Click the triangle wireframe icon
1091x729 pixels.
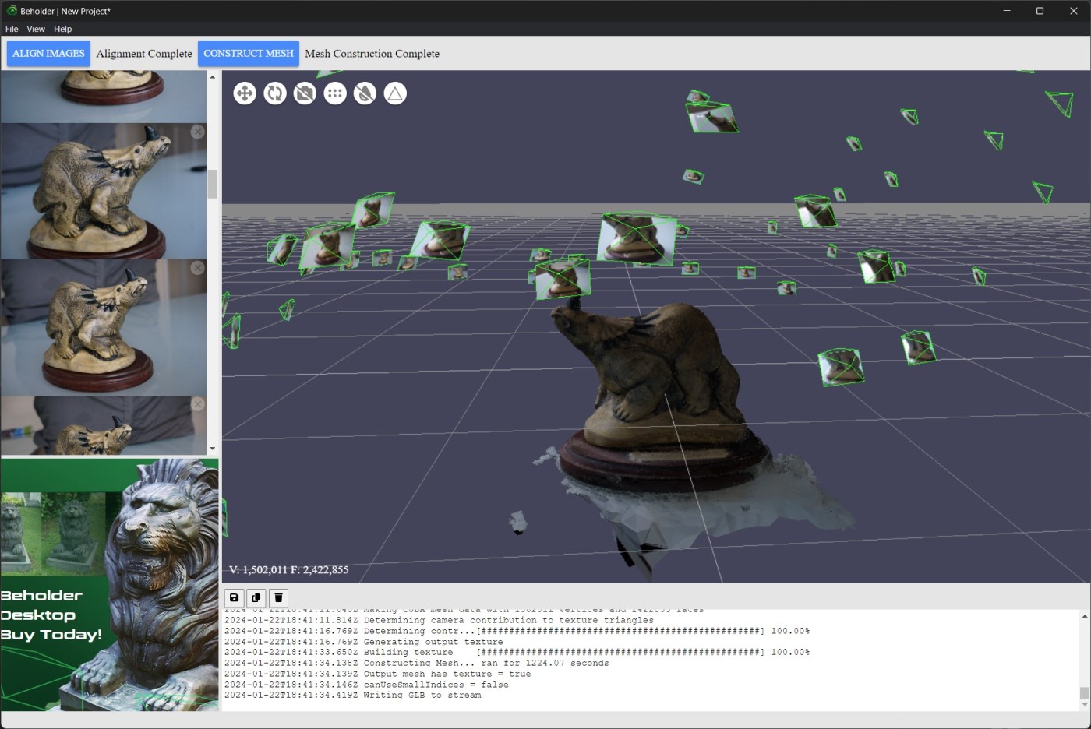(x=395, y=93)
